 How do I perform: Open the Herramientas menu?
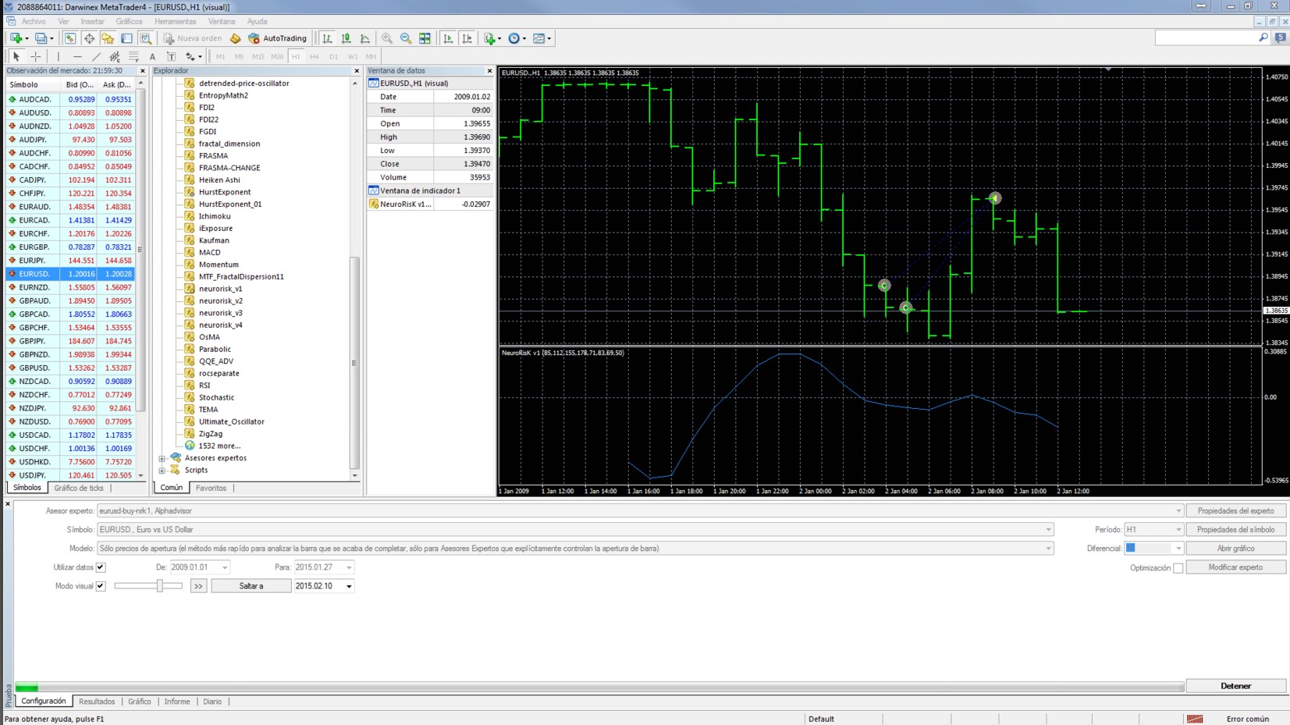175,21
